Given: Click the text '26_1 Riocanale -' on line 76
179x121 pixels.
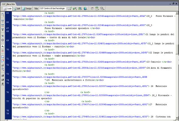Looking at the screenshot, I should 162,95.
